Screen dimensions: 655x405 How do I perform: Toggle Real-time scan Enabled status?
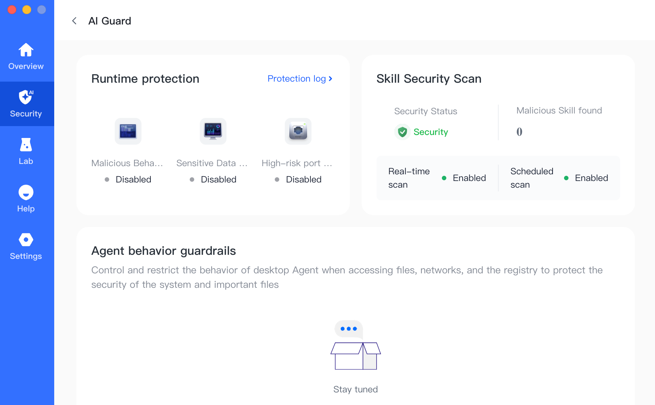[x=464, y=178]
